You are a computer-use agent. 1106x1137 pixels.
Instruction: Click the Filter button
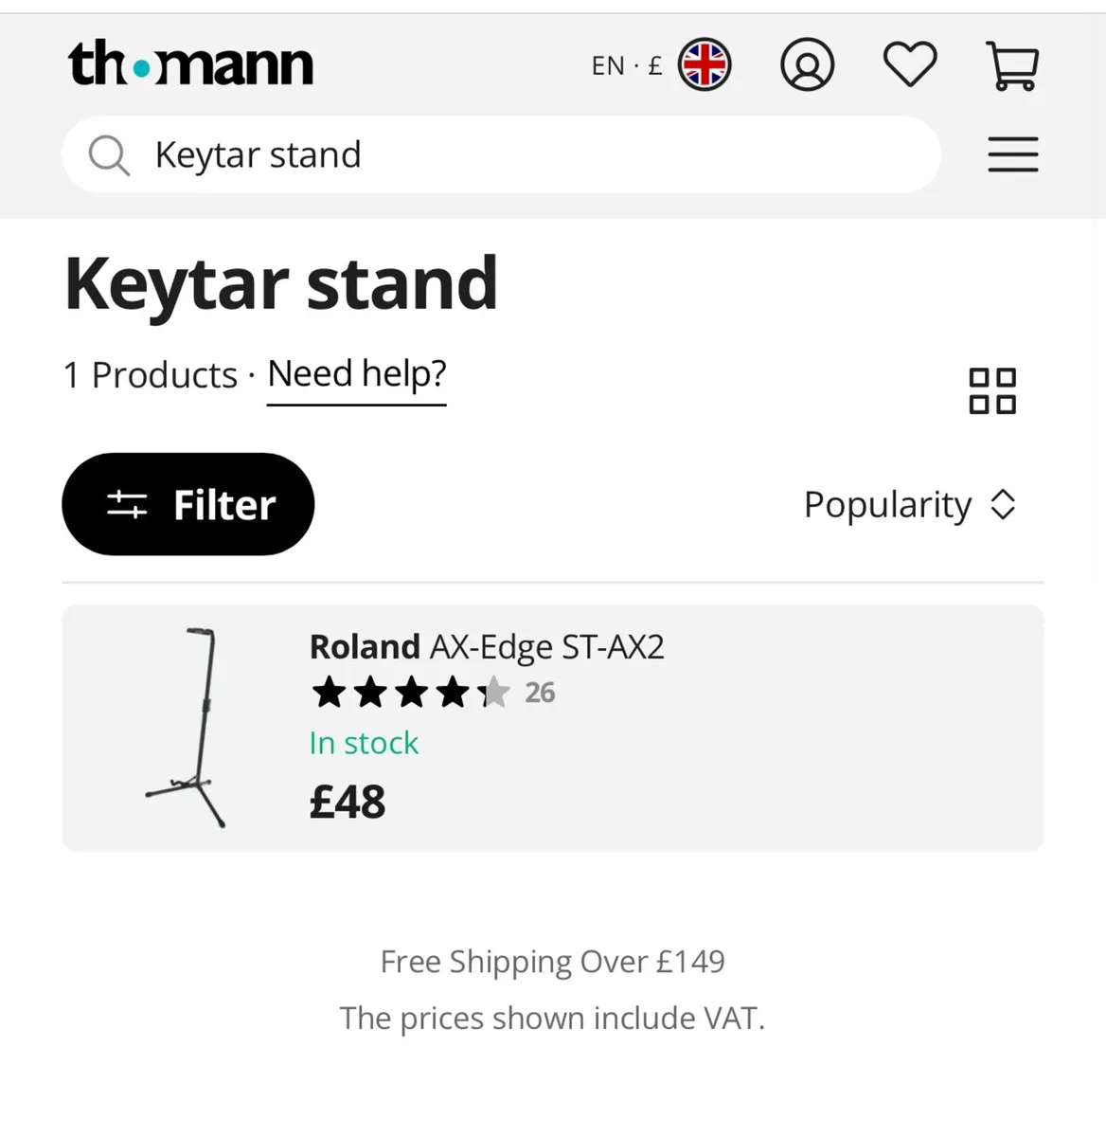188,504
